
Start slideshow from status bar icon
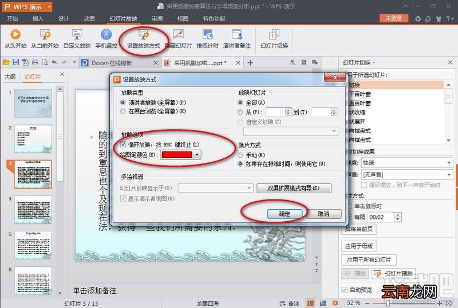tap(335, 303)
